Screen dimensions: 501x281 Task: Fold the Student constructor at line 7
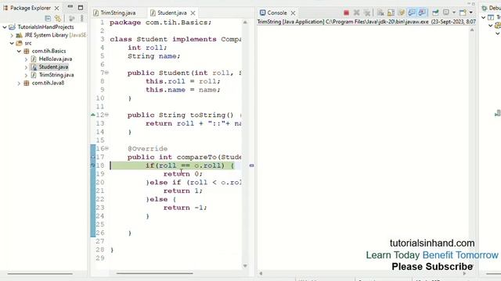tap(106, 73)
